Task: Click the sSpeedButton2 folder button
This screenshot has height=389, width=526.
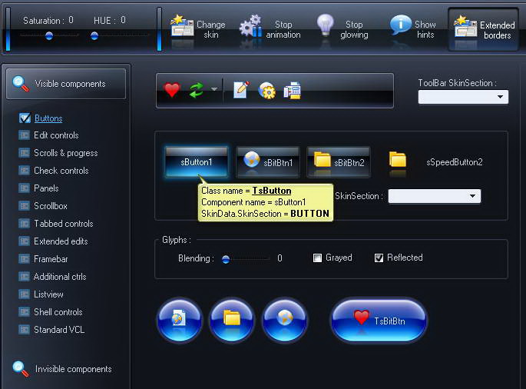Action: (435, 162)
